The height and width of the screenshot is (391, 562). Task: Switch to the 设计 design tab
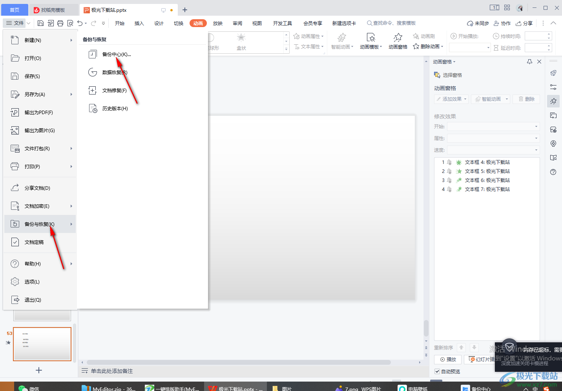(x=159, y=23)
